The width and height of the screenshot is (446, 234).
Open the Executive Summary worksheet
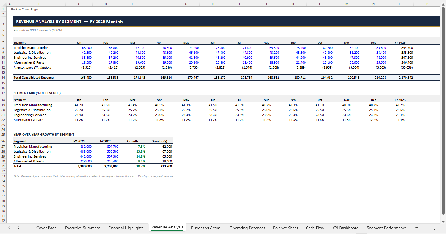pyautogui.click(x=82, y=228)
